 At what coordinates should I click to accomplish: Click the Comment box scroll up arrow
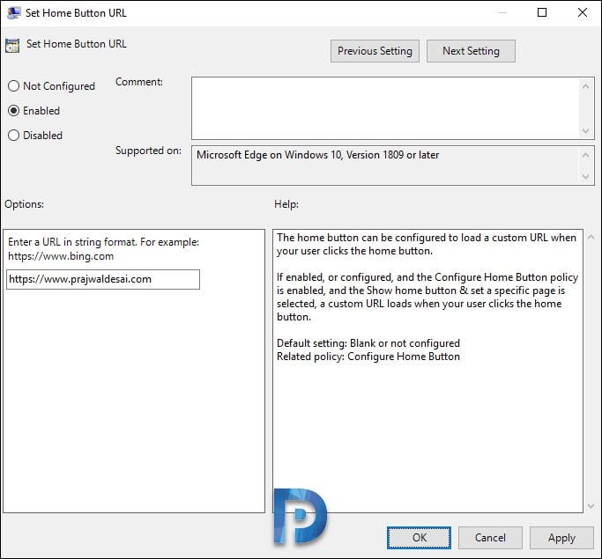tap(585, 86)
